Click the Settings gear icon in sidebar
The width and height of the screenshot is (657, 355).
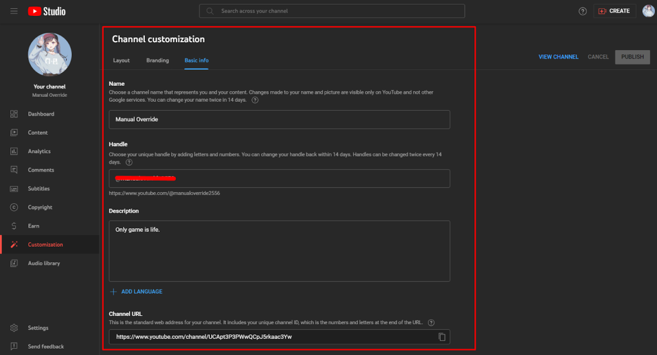click(x=14, y=328)
